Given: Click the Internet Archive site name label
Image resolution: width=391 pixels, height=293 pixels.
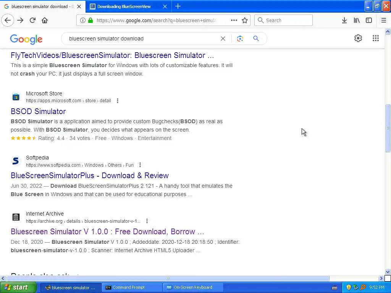Looking at the screenshot, I should click(x=45, y=214).
